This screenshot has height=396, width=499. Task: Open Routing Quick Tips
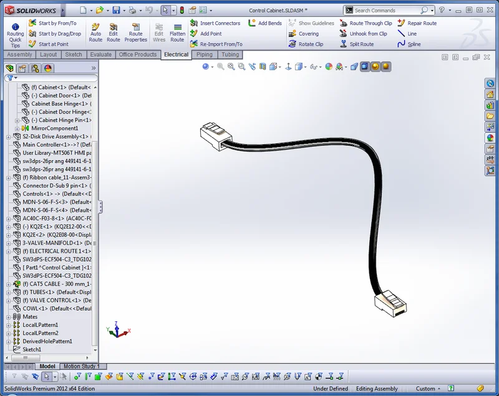pos(15,34)
